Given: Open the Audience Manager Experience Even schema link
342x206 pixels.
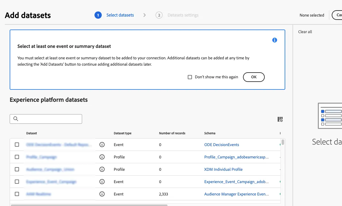Looking at the screenshot, I should [x=236, y=194].
